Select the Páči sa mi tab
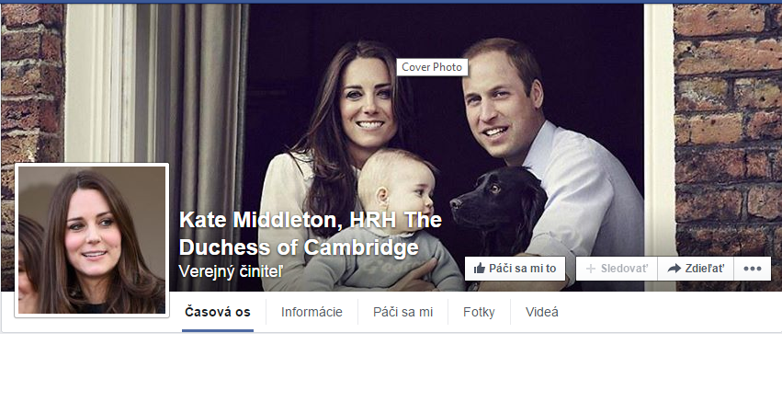Screen dimensions: 782x402 403,313
